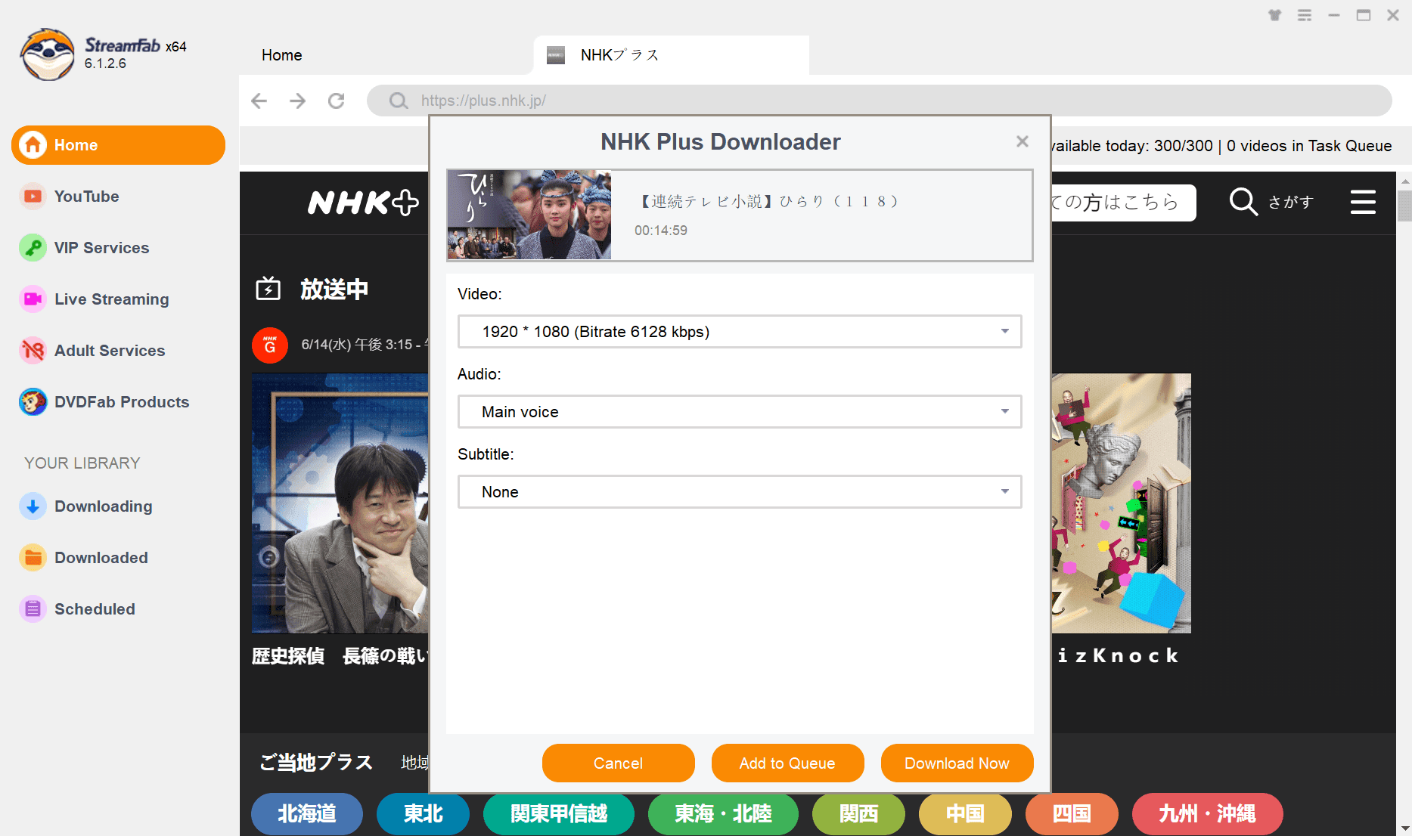
Task: Select the 四国 region button
Action: pos(1072,814)
